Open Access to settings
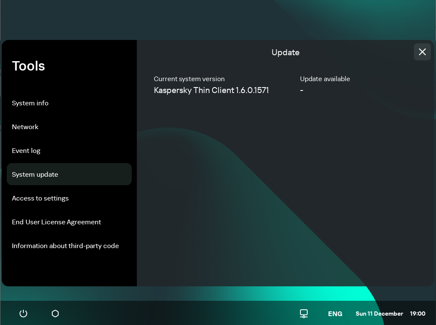 click(40, 198)
